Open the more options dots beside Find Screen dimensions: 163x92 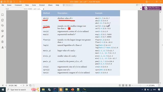[x=160, y=5]
